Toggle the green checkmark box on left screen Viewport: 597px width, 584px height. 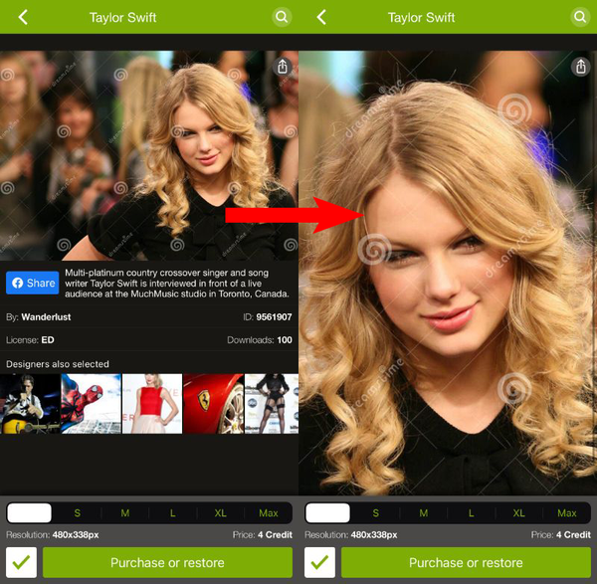21,562
